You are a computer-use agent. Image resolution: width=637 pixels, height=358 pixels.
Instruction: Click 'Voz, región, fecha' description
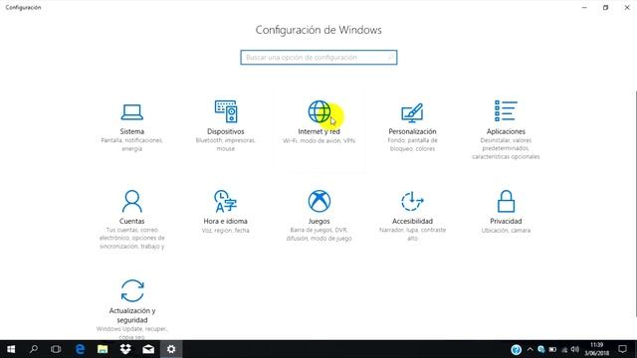[226, 230]
